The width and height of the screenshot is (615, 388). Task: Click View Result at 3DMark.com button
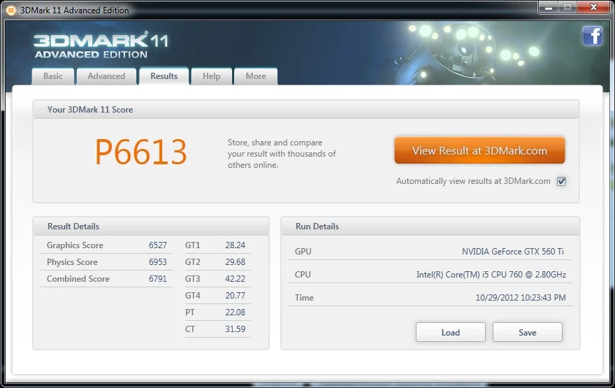pos(479,150)
